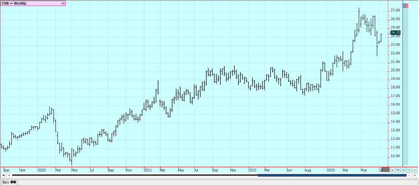Click the 13.00 price axis label
Viewport: 419px width, 186px height.
coord(395,130)
